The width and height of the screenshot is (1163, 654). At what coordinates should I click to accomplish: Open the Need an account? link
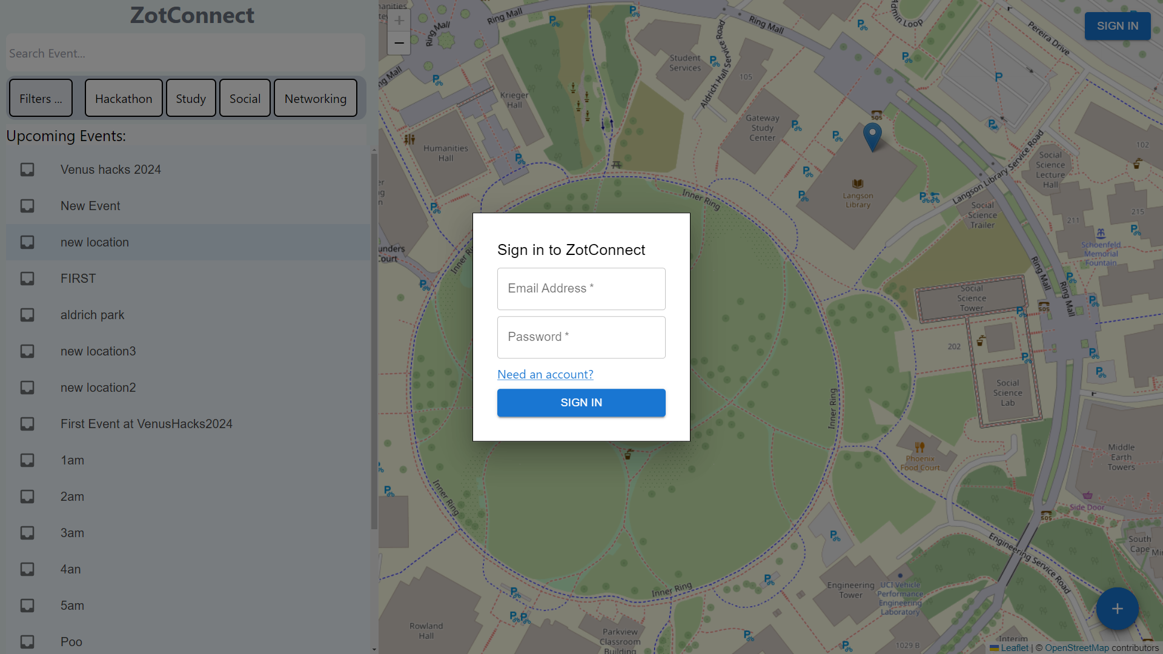coord(545,374)
